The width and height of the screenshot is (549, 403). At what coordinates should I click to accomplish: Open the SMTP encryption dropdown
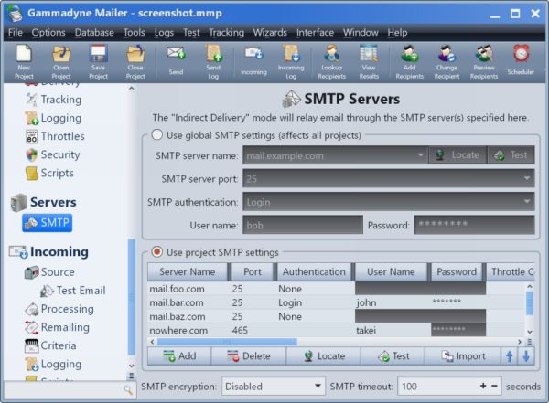[273, 387]
